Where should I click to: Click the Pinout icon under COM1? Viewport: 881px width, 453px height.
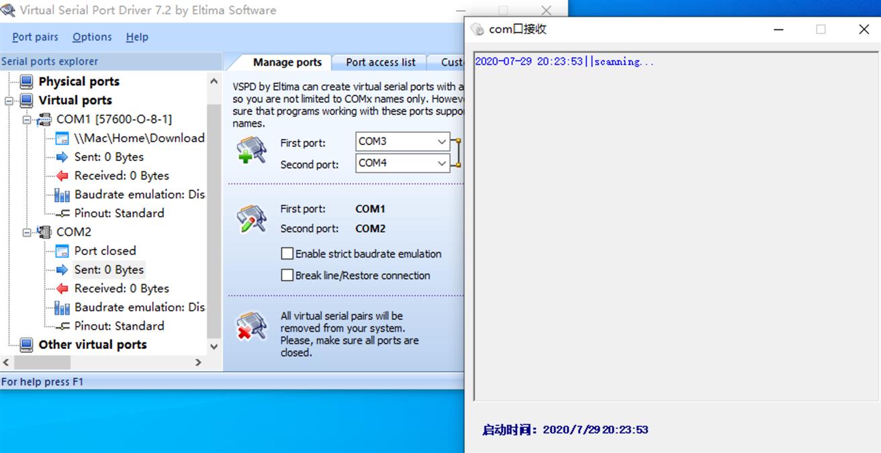[62, 213]
